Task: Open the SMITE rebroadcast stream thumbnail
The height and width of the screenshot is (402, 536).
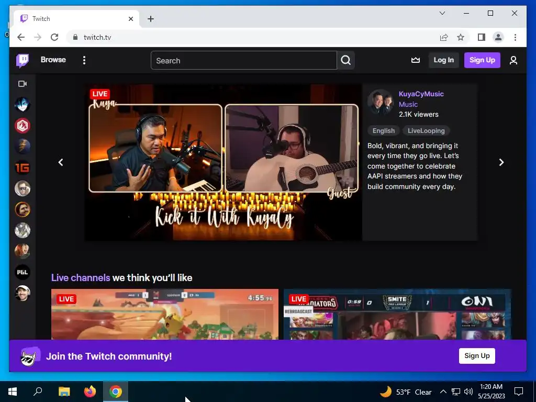Action: (x=397, y=315)
